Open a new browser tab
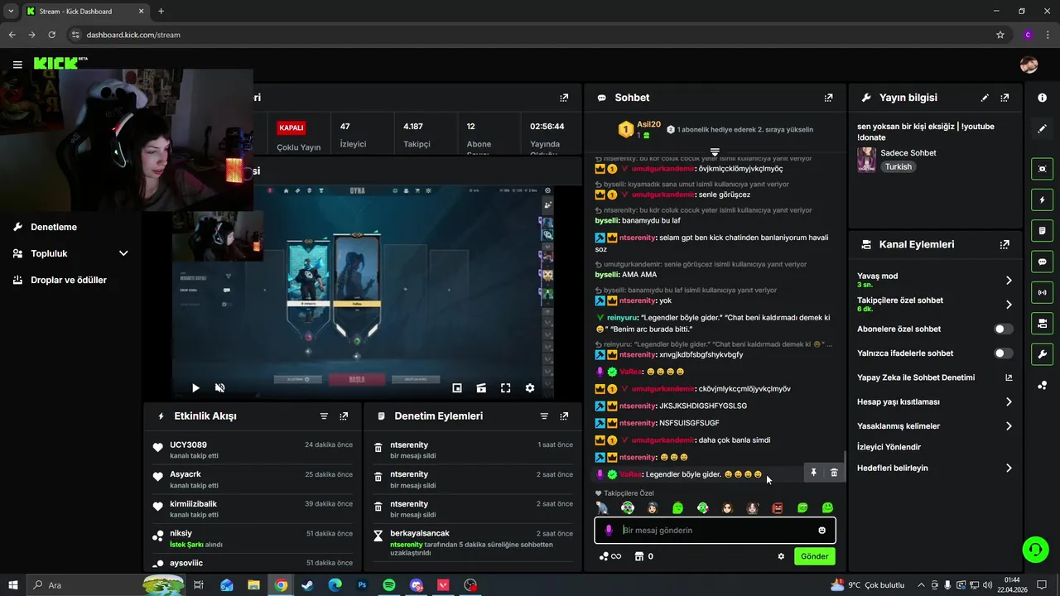Viewport: 1060px width, 596px height. pos(161,12)
